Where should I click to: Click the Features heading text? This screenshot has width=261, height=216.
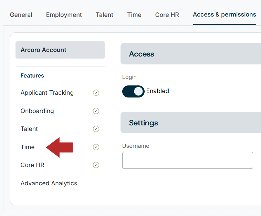tap(32, 75)
